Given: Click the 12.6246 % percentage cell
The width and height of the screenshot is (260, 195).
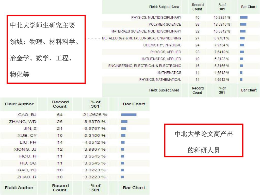Looking at the screenshot, I should point(222,24).
